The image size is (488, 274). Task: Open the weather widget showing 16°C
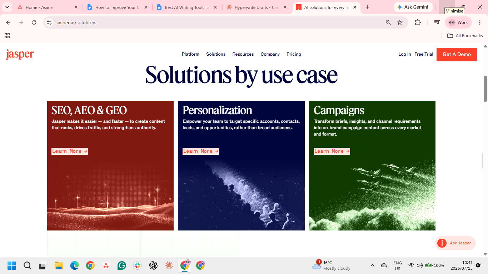coord(331,265)
